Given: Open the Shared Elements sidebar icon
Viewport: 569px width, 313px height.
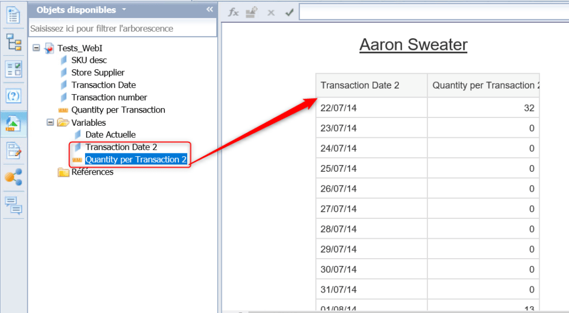Looking at the screenshot, I should click(x=13, y=178).
